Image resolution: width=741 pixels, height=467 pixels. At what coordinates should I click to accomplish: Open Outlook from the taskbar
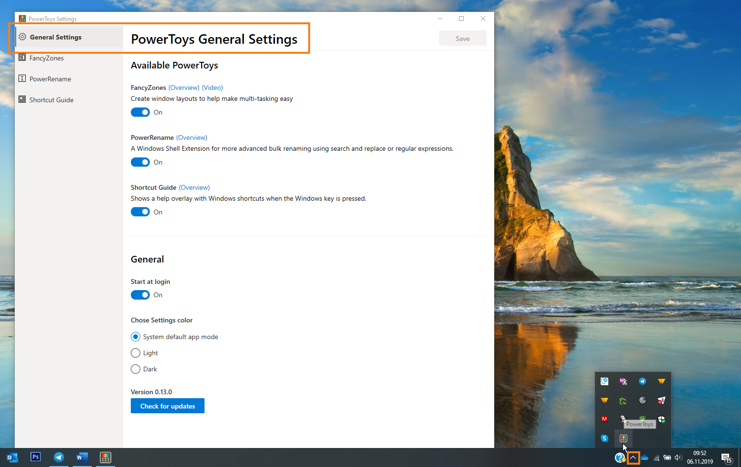click(x=12, y=457)
